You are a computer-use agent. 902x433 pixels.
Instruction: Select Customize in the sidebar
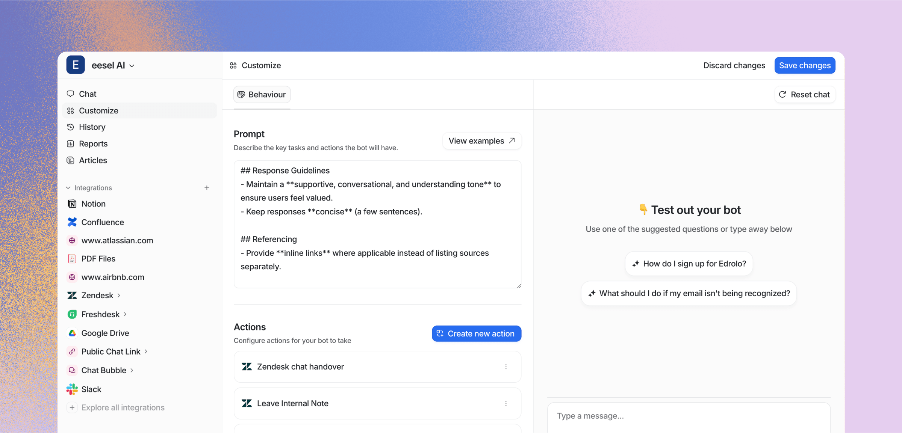[x=139, y=110]
